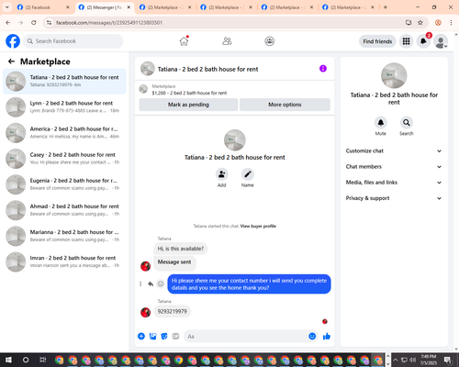This screenshot has height=367, width=459.
Task: Click Tatiana's phone number message 9293219979
Action: tap(172, 311)
